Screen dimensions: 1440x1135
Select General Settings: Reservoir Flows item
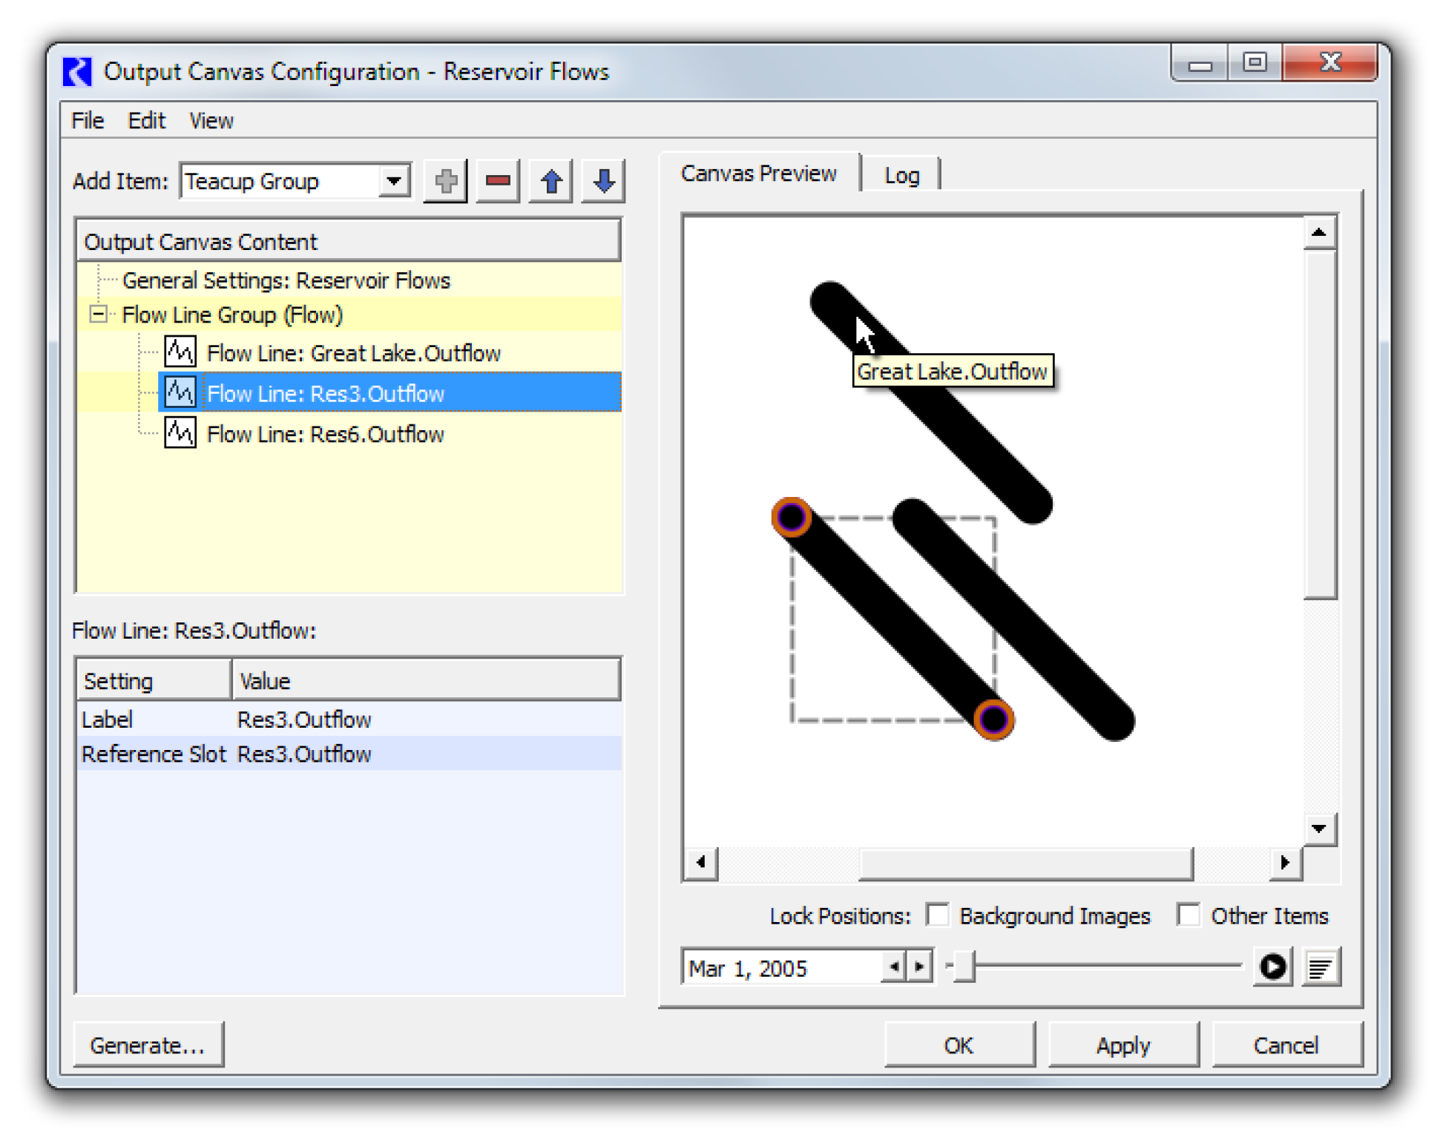point(286,280)
